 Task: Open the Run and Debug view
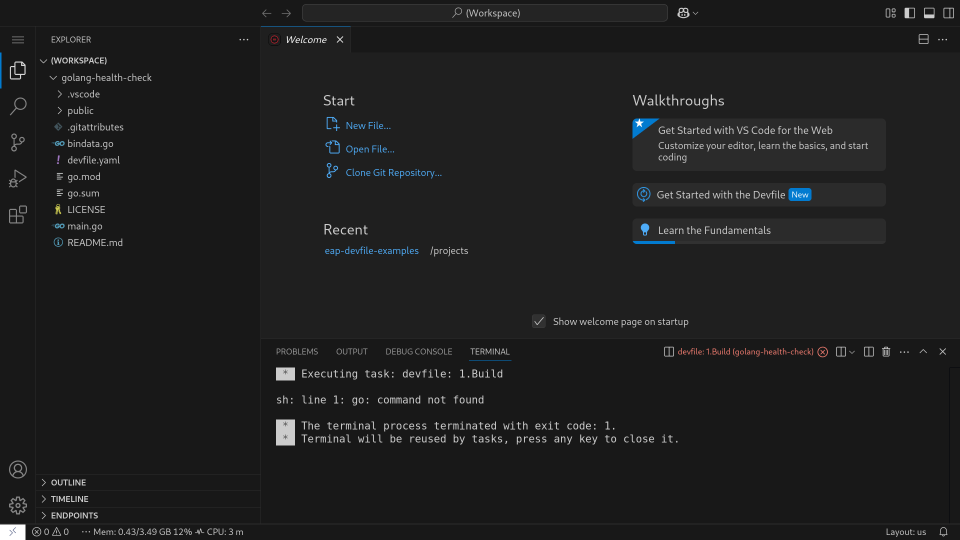[18, 178]
